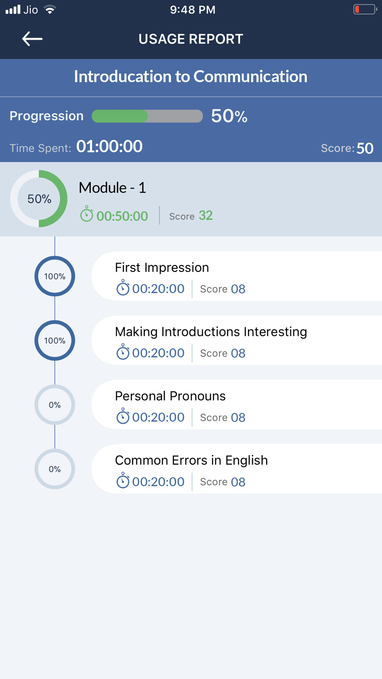This screenshot has height=679, width=382.
Task: Click Common Errors in English 0% circle
Action: pyautogui.click(x=55, y=469)
